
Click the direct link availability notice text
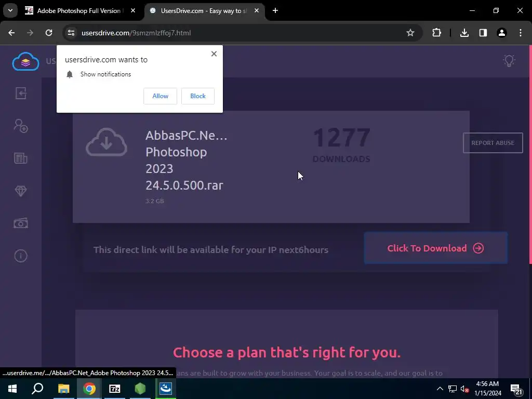pyautogui.click(x=211, y=250)
